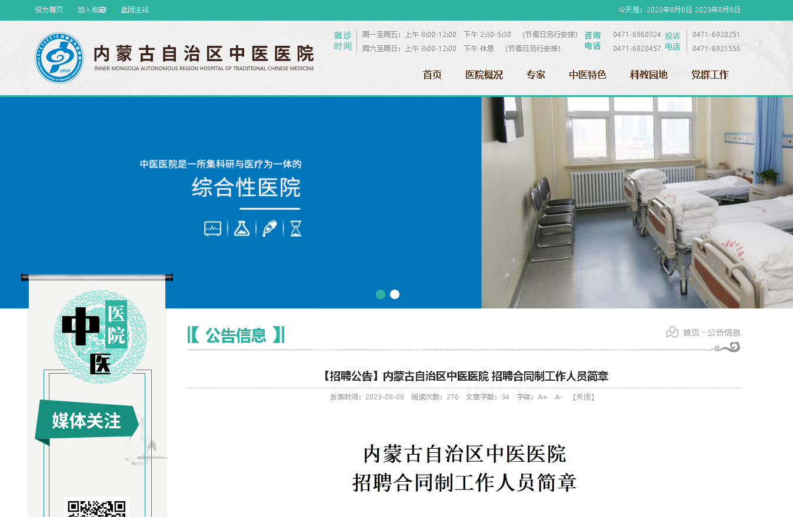Click 设为首页 in the top bar
The height and width of the screenshot is (517, 793).
(x=49, y=10)
